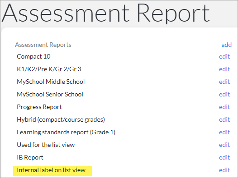
Task: Select the Compact 10 report name
Action: pyautogui.click(x=33, y=57)
